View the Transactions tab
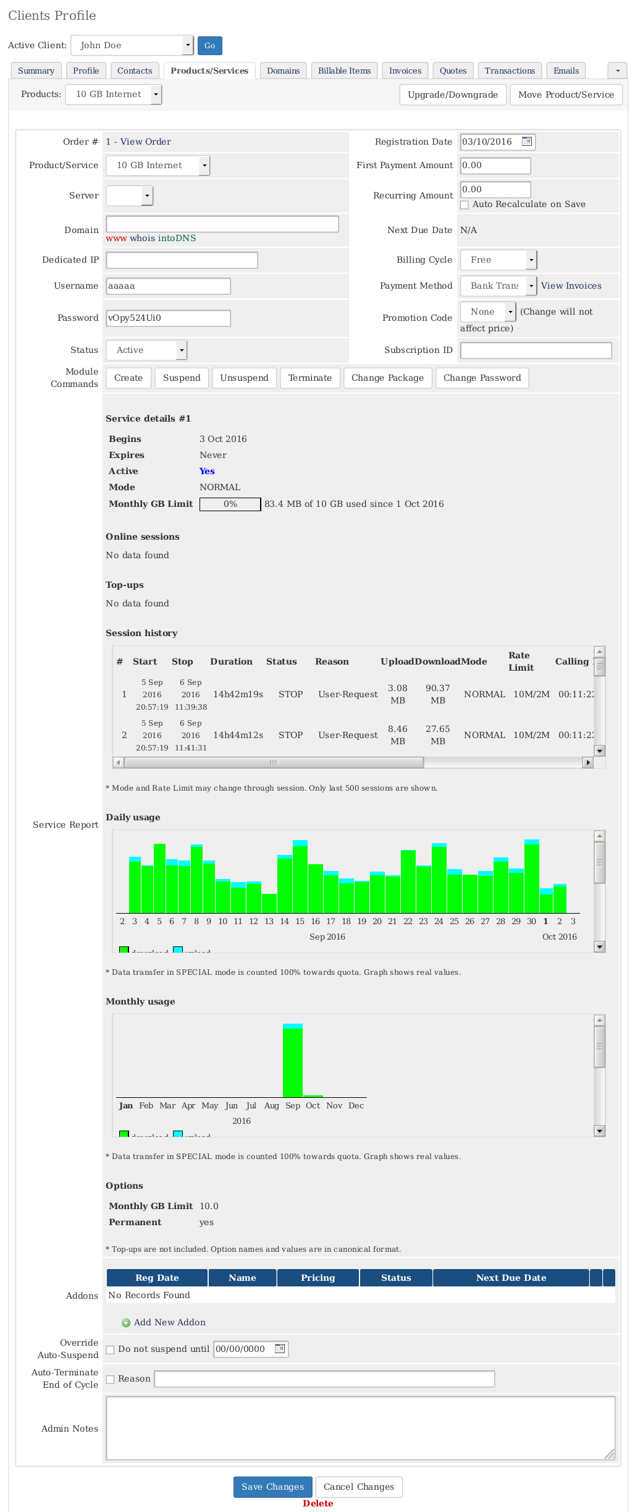The image size is (635, 1512). tap(510, 70)
